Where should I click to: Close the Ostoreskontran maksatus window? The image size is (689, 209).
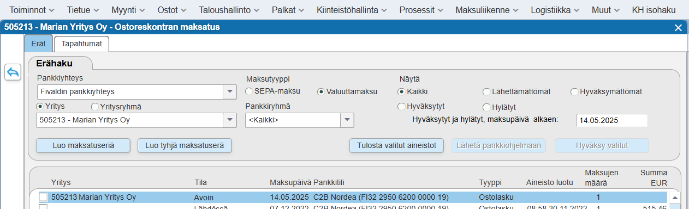tap(679, 27)
